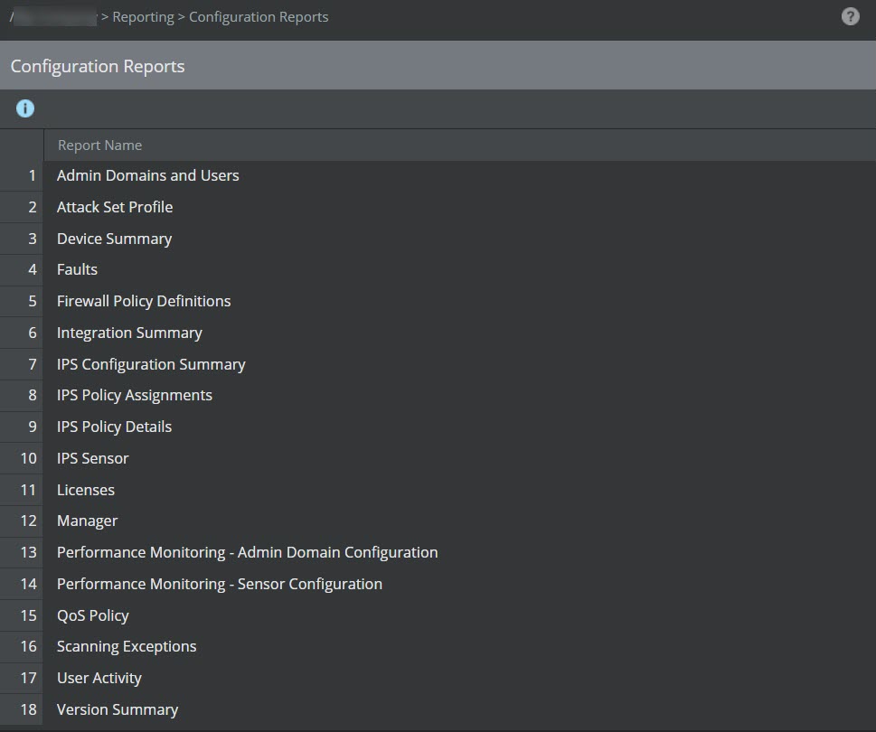This screenshot has height=732, width=876.
Task: Select the Scanning Exceptions report
Action: (x=127, y=646)
